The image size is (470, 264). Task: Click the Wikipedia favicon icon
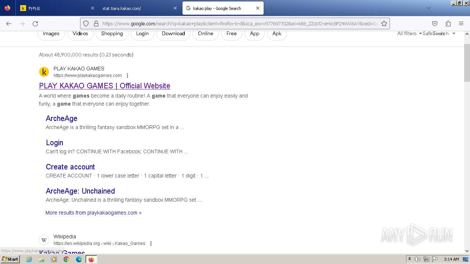pos(44,240)
